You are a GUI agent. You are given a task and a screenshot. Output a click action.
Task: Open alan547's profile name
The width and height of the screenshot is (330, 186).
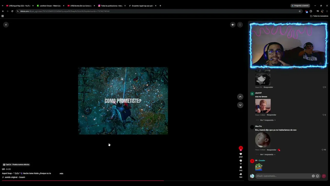pyautogui.click(x=258, y=93)
